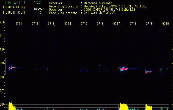Click the 0712 time axis label

[35, 24]
